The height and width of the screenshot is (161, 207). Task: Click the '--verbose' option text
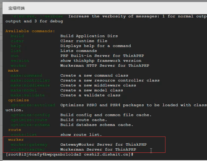point(51,16)
